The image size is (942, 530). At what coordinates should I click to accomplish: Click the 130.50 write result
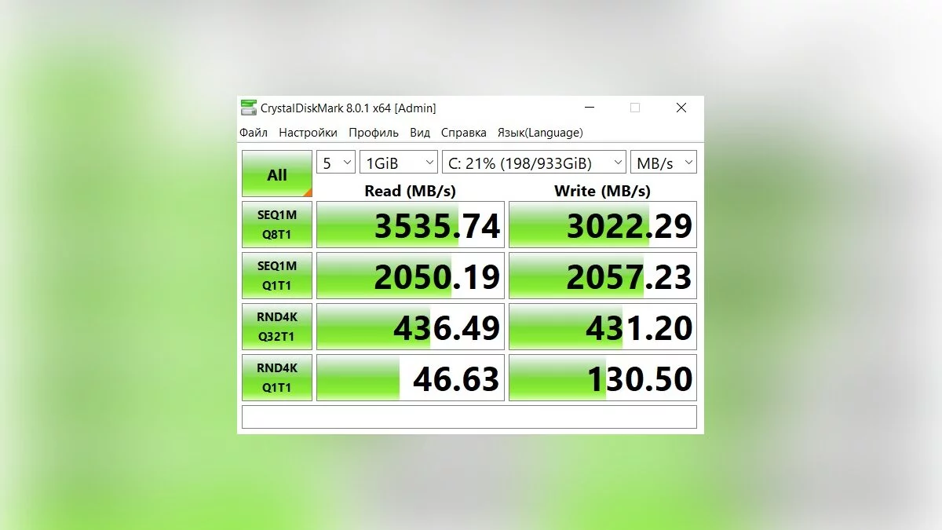[x=603, y=378]
